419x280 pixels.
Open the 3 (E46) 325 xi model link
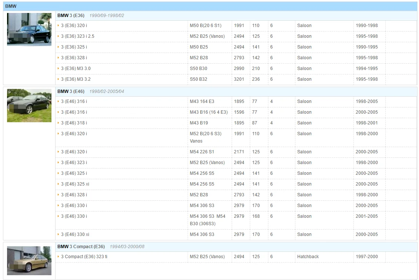pos(75,184)
